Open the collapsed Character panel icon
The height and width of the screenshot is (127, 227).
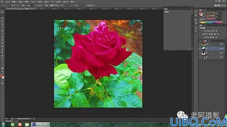pyautogui.click(x=196, y=28)
